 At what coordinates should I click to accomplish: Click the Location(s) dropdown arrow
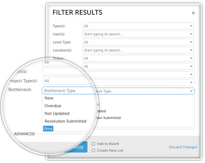(191, 50)
